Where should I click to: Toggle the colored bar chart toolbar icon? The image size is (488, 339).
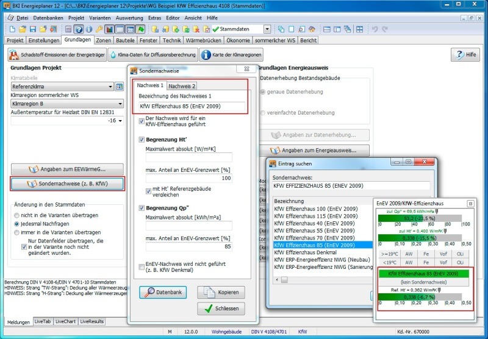109,29
